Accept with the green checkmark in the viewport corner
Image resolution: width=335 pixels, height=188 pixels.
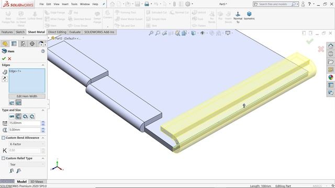pos(309,41)
